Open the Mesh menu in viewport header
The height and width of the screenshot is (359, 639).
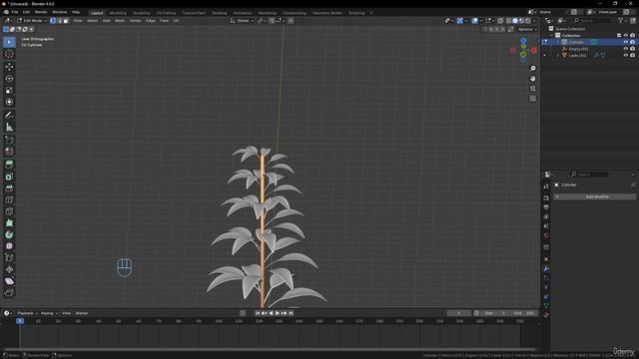[120, 20]
